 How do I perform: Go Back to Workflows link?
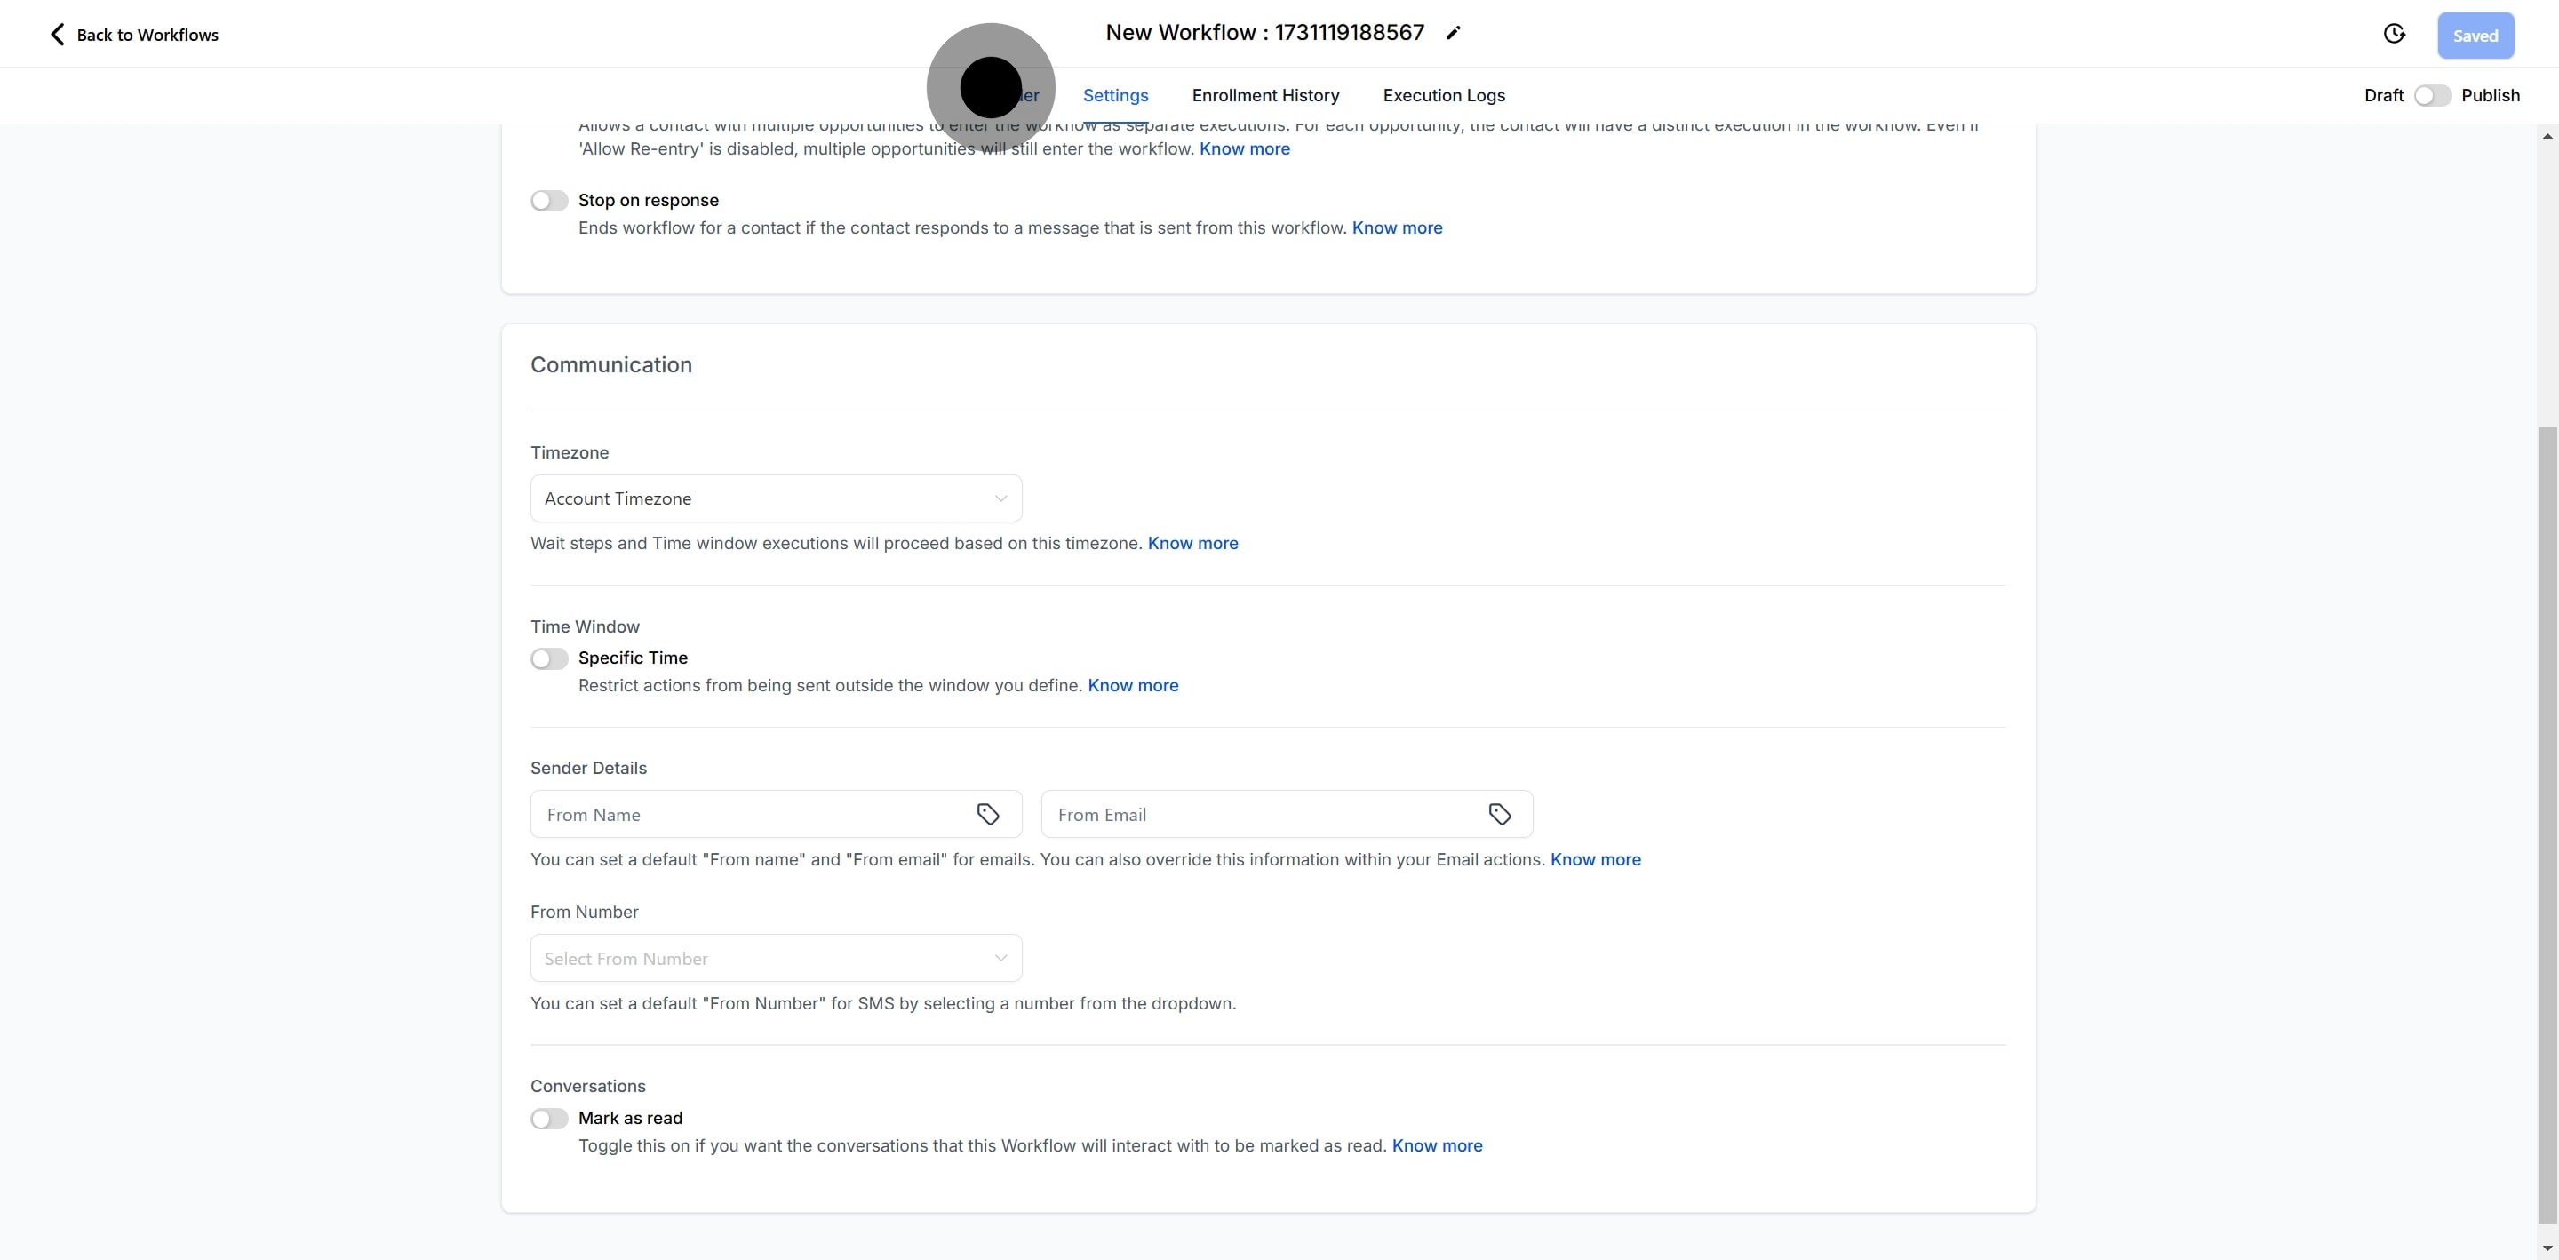pyautogui.click(x=147, y=35)
